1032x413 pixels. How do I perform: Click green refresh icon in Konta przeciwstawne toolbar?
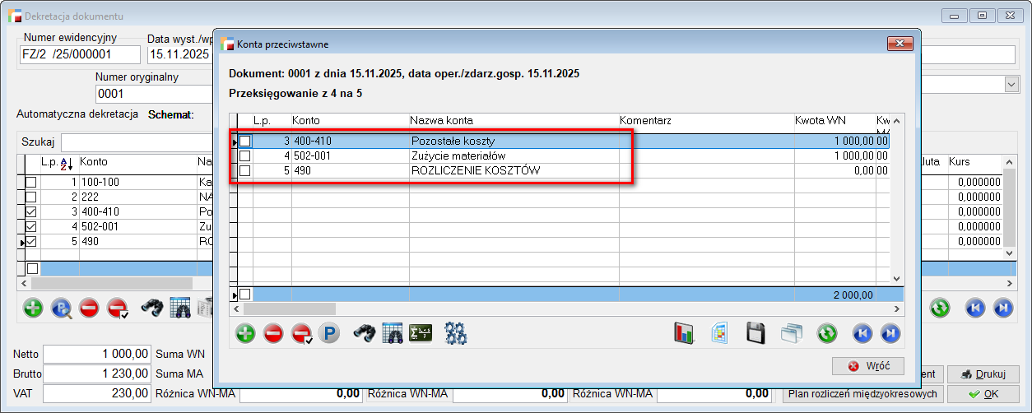[x=827, y=333]
